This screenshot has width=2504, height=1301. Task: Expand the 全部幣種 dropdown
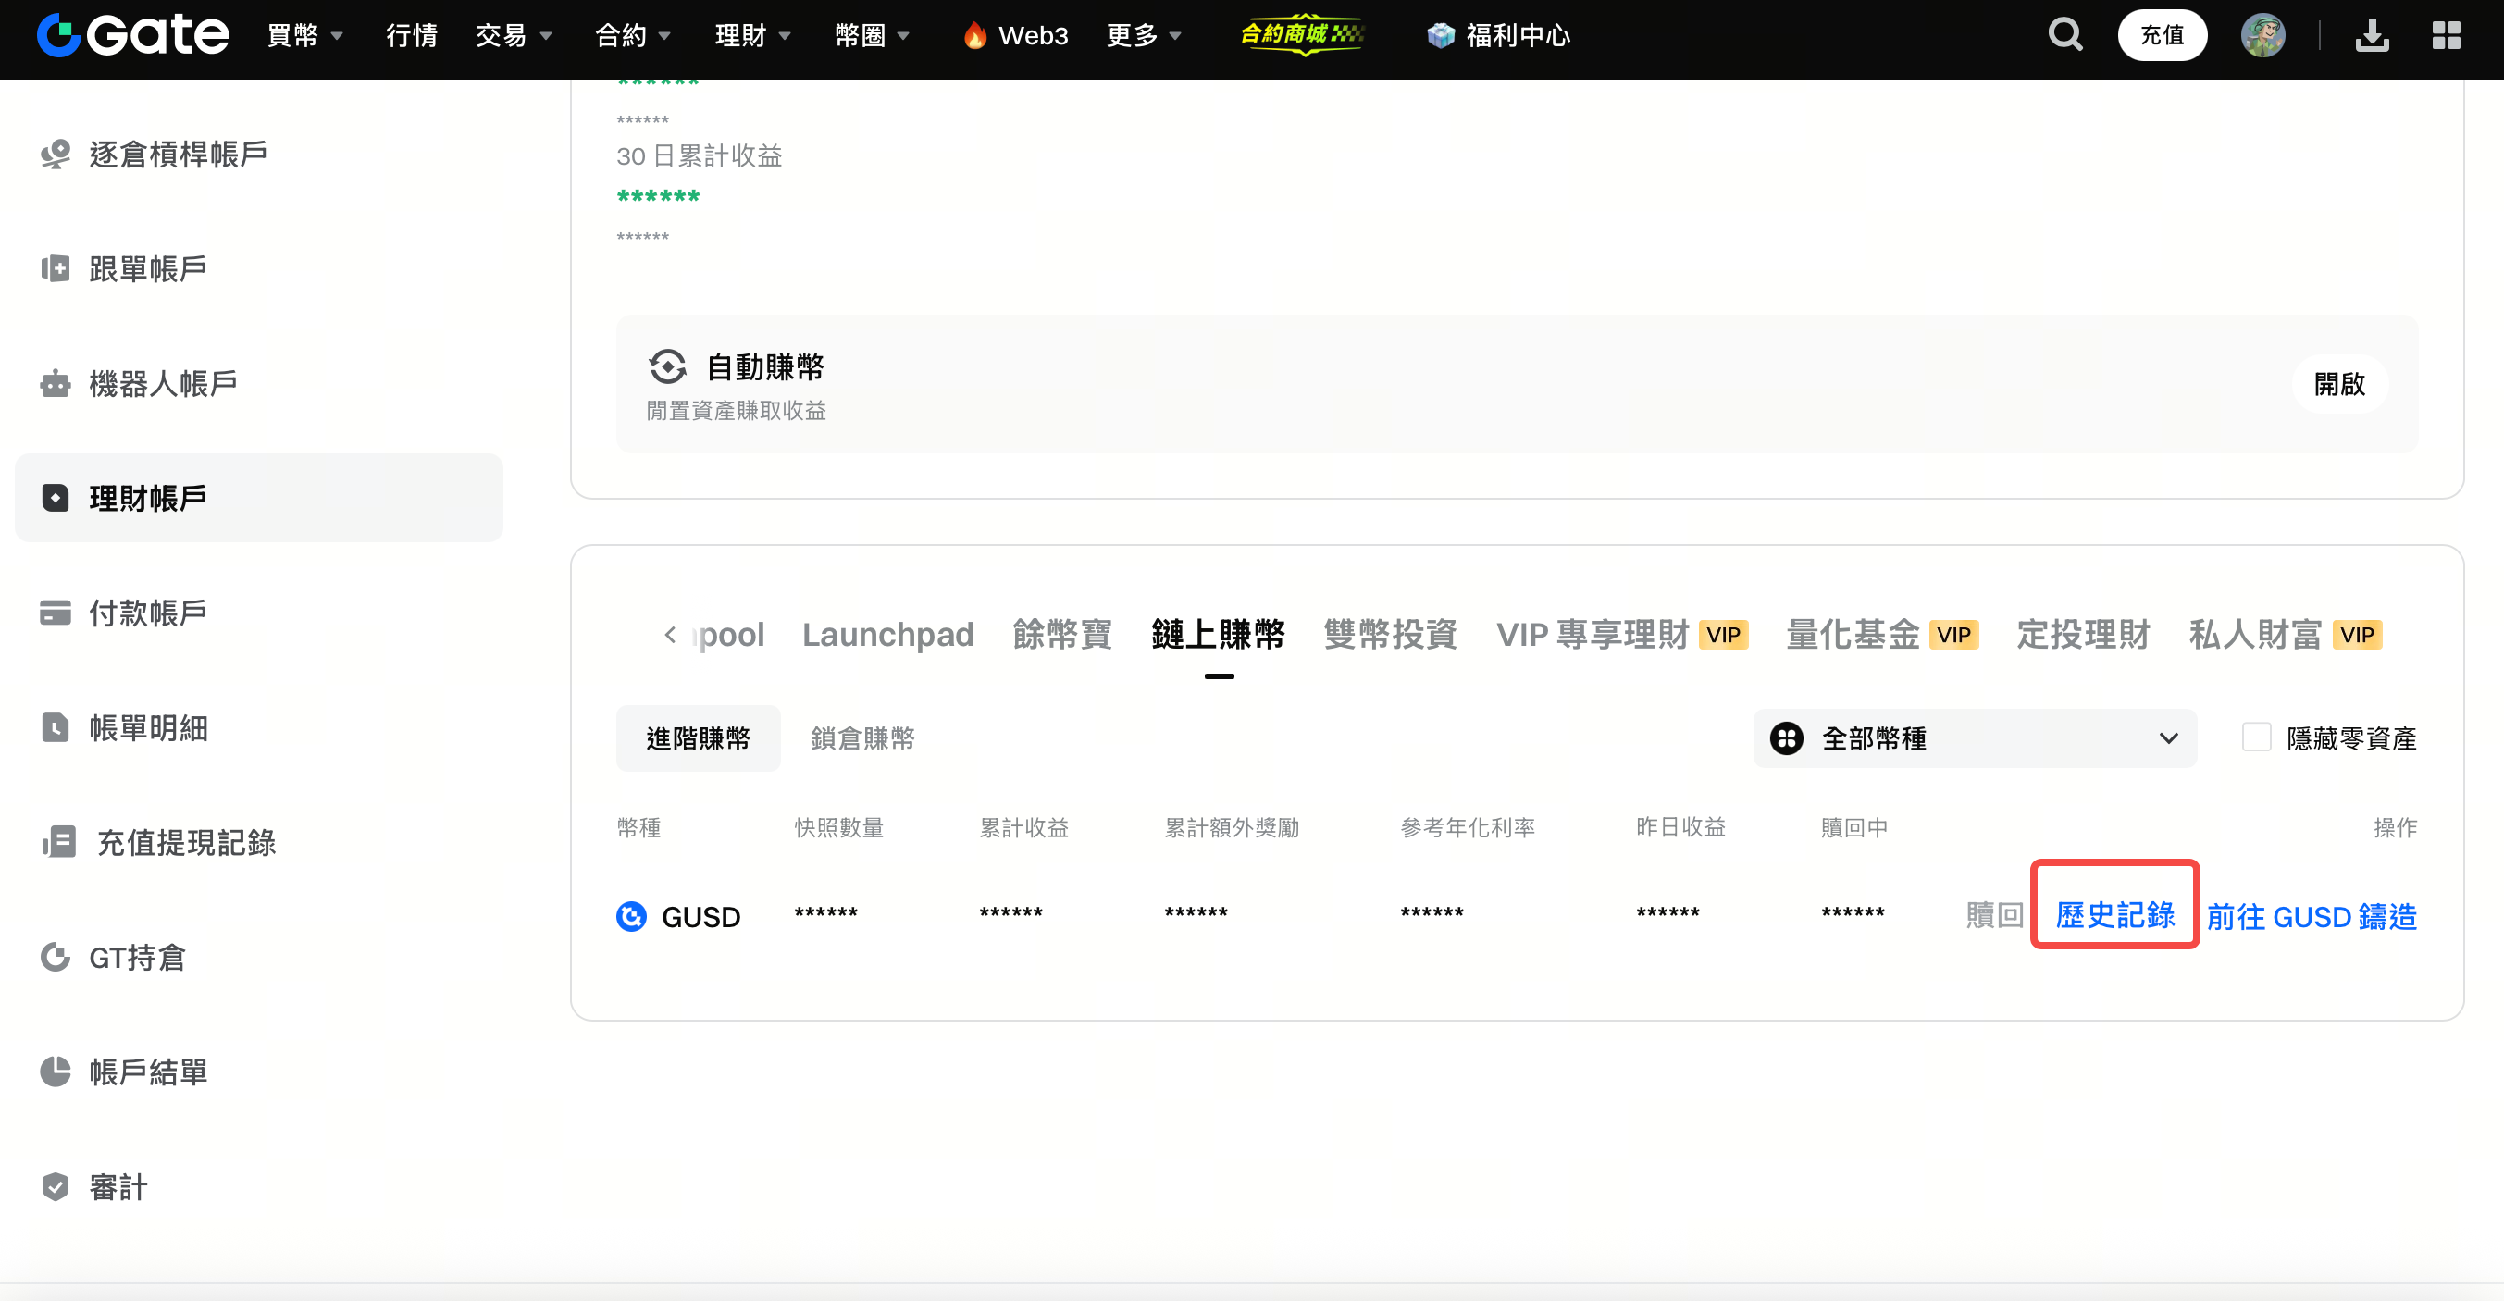pos(1973,738)
